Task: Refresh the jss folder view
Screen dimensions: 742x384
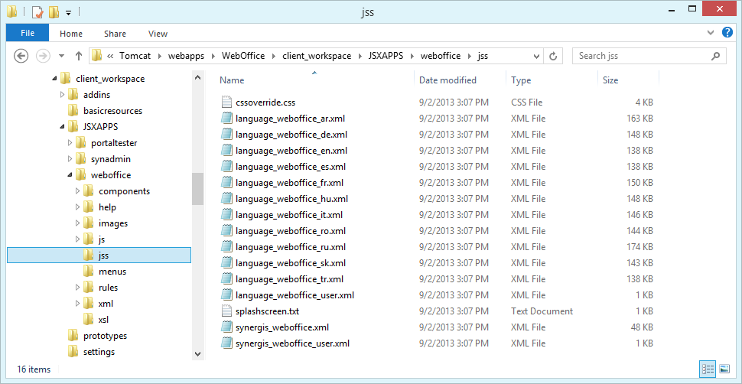Action: click(x=553, y=57)
